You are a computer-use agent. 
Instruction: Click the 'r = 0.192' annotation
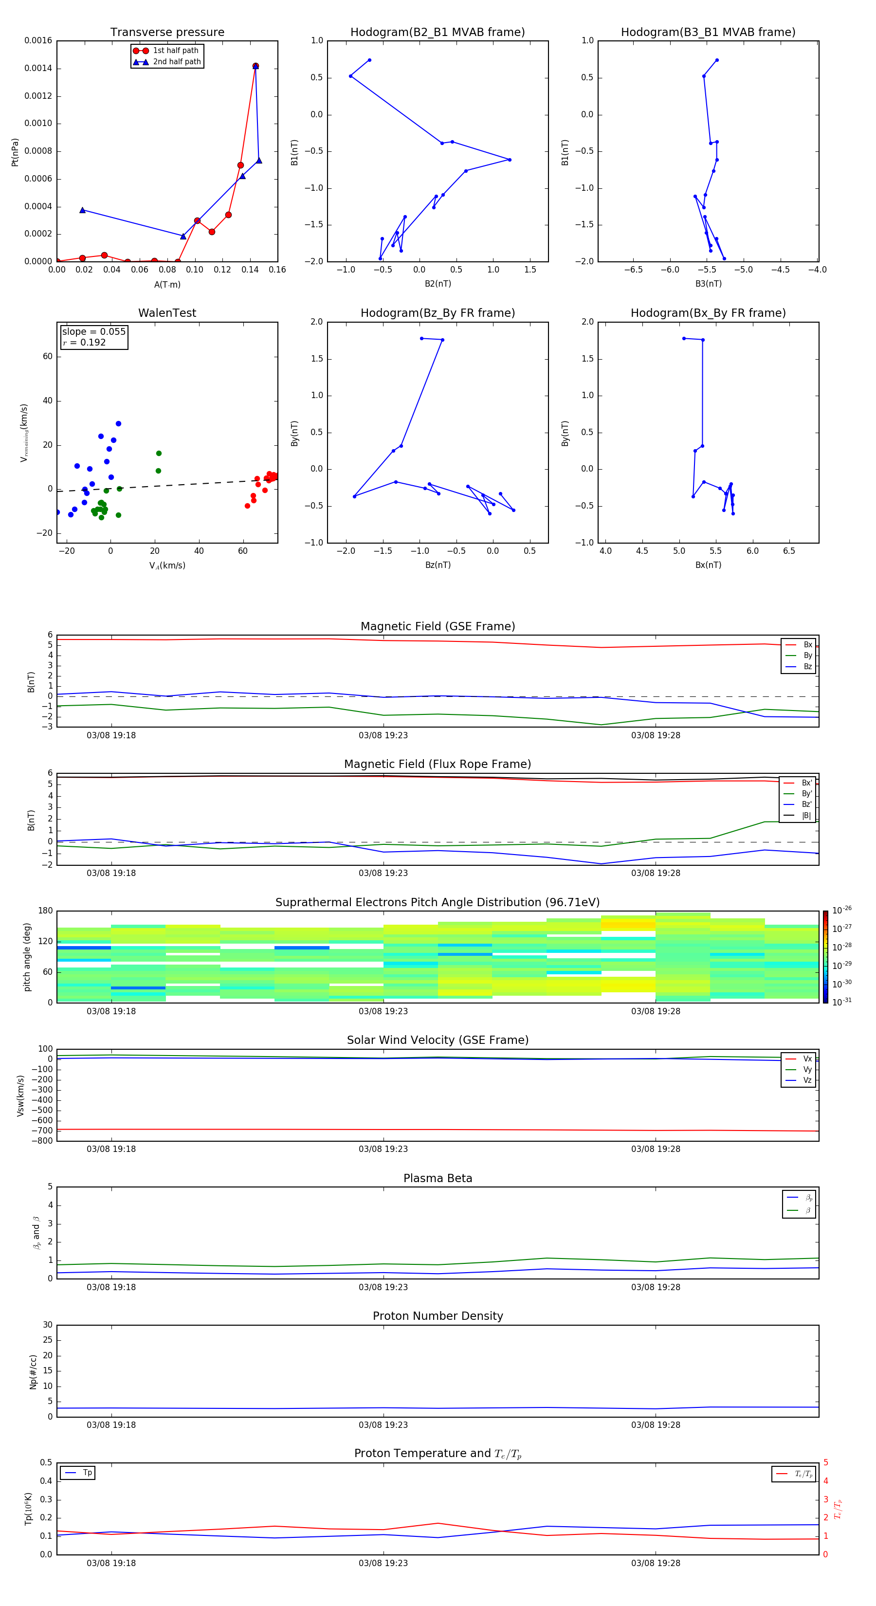84,342
